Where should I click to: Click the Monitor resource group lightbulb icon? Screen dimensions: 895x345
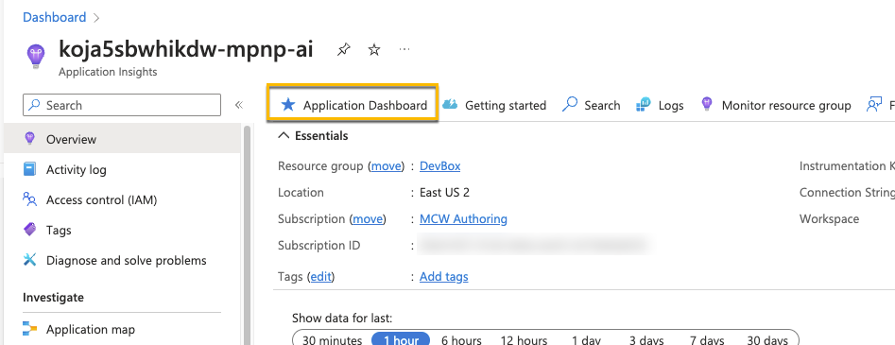point(707,105)
